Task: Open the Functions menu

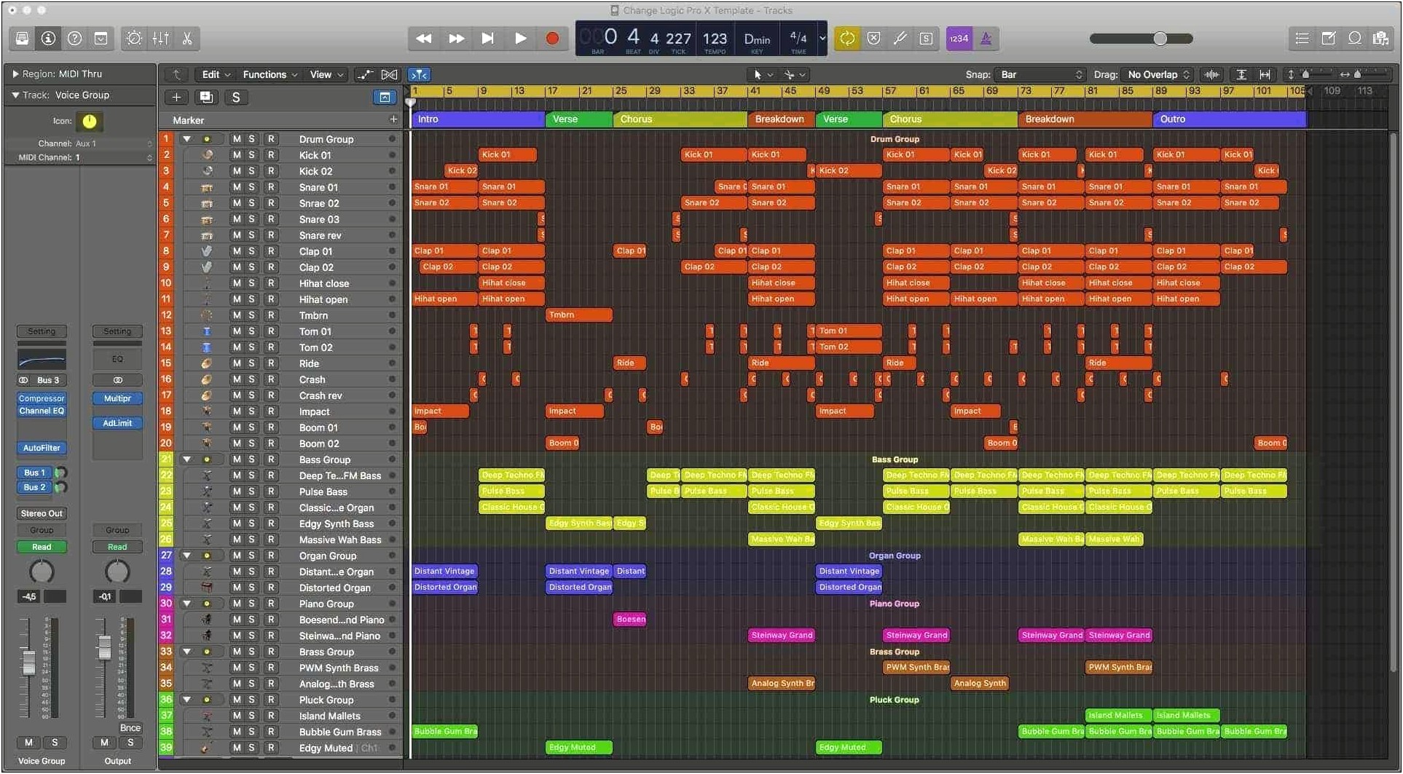Action: click(x=270, y=74)
